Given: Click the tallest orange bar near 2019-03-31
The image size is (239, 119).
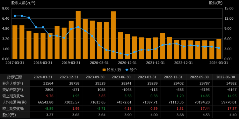Looking at the screenshot, I should (78, 35).
